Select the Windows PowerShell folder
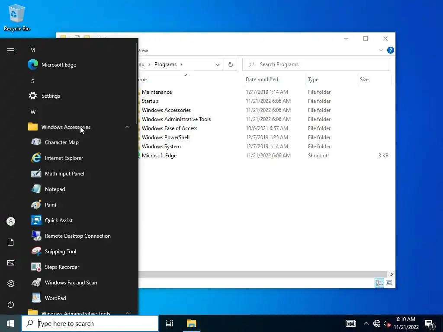This screenshot has height=332, width=443. (x=166, y=137)
